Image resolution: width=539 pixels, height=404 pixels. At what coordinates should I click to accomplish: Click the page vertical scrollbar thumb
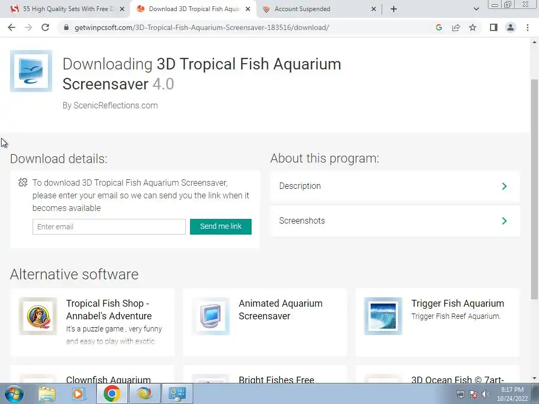(534, 189)
